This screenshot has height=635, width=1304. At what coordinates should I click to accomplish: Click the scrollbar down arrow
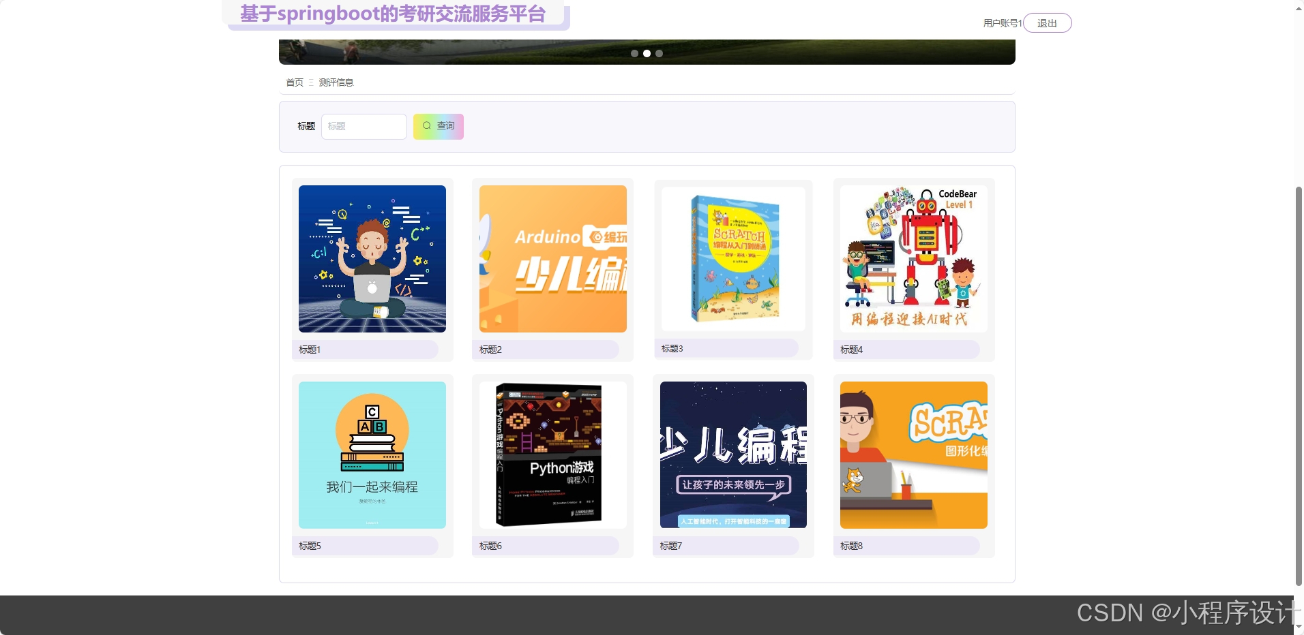(x=1299, y=627)
